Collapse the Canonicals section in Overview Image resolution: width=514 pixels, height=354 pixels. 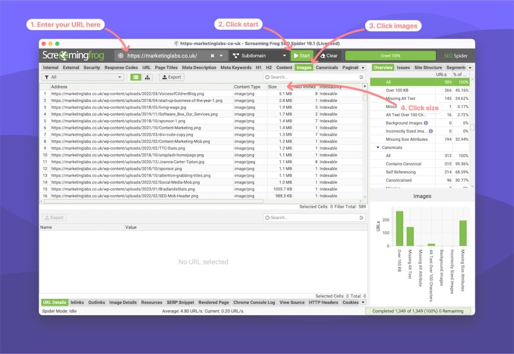378,148
